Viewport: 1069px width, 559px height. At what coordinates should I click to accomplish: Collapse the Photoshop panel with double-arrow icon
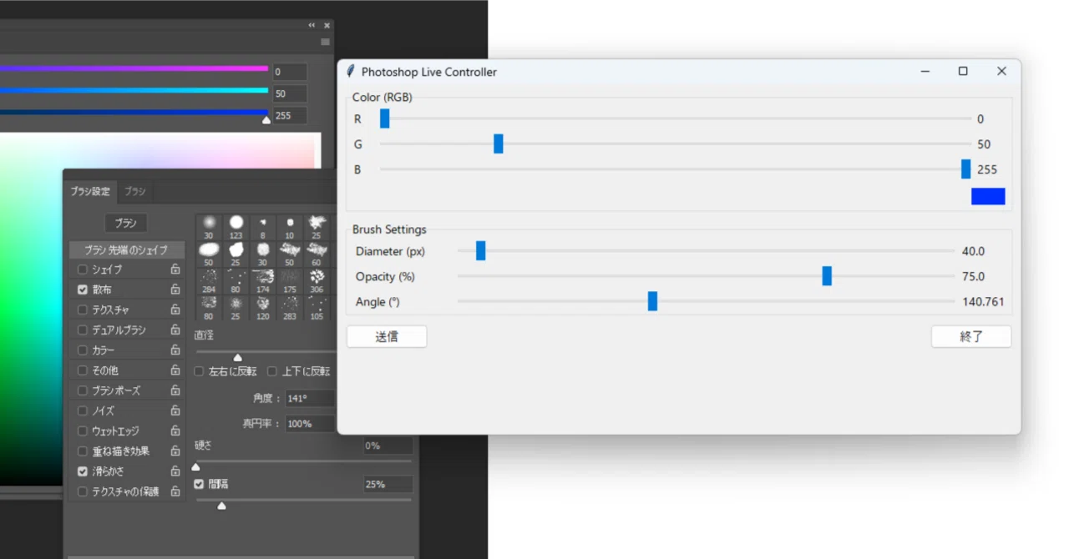[312, 26]
